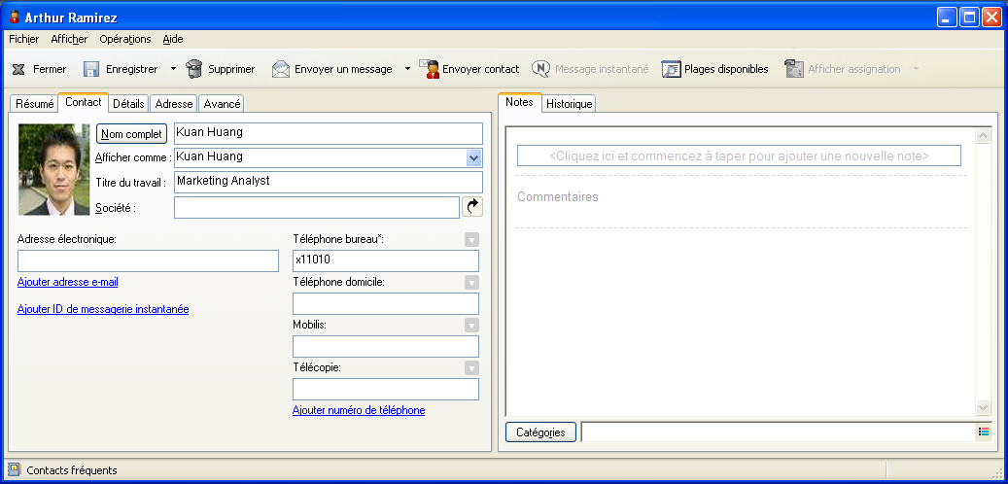1008x484 pixels.
Task: Switch to the Résumé tab
Action: coord(35,103)
